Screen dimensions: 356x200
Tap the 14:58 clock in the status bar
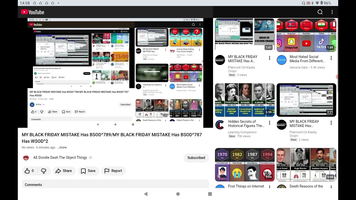coord(25,3)
